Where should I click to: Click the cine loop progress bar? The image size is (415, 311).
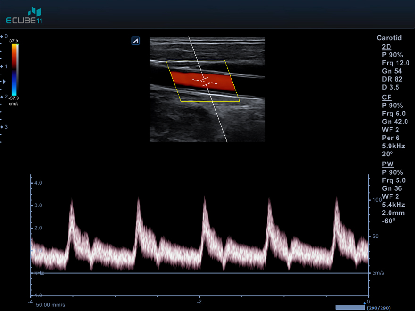pos(350,308)
